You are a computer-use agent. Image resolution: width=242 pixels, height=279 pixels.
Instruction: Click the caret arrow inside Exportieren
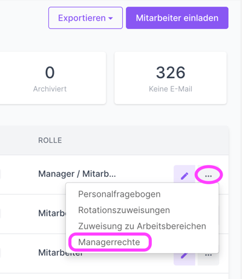click(110, 18)
